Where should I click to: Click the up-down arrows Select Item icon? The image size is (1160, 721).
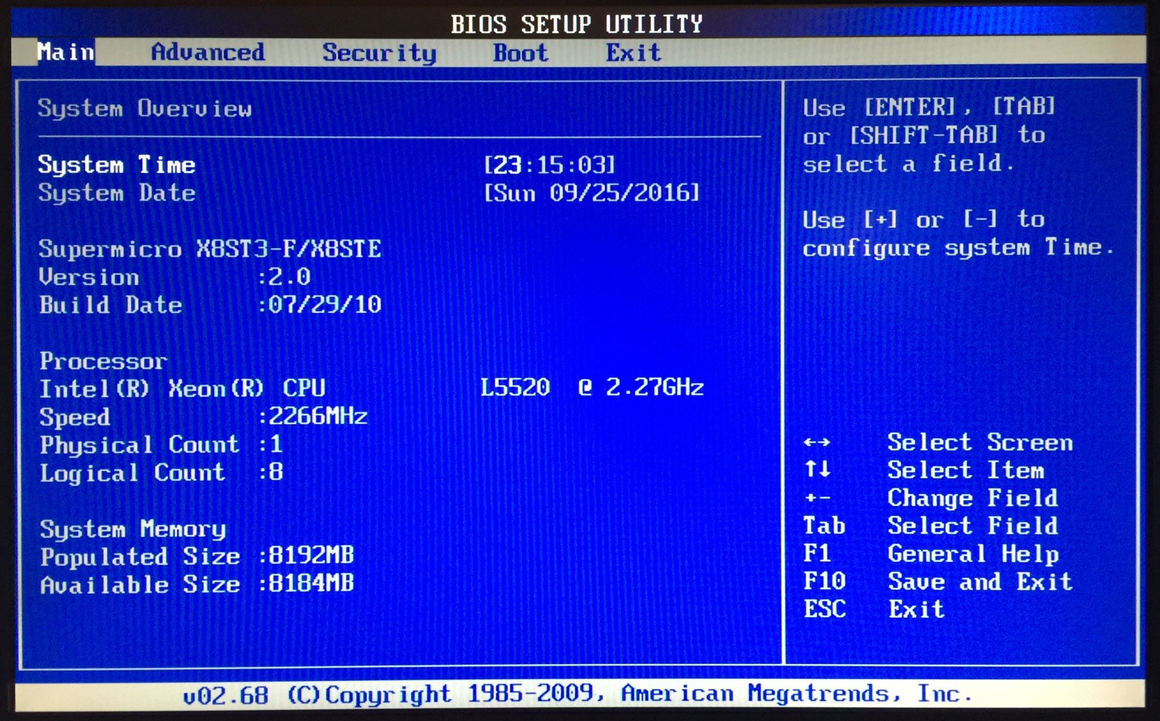click(x=817, y=469)
